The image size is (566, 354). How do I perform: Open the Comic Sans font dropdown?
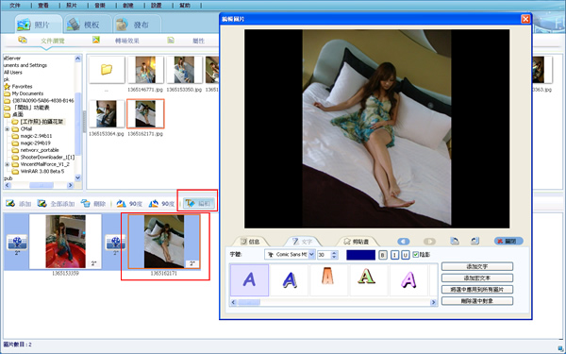click(311, 255)
